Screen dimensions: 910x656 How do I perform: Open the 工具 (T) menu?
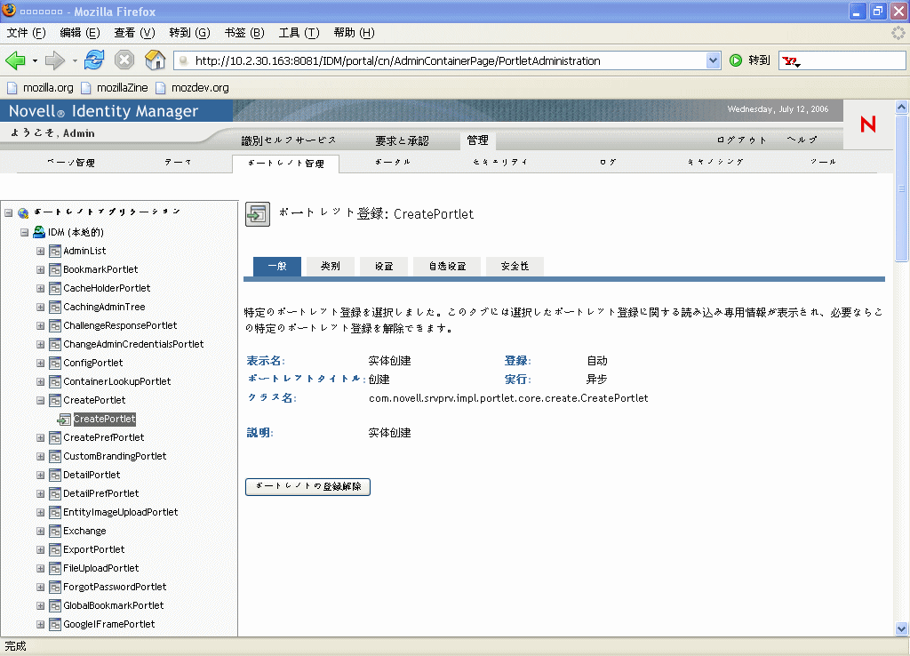click(x=299, y=33)
